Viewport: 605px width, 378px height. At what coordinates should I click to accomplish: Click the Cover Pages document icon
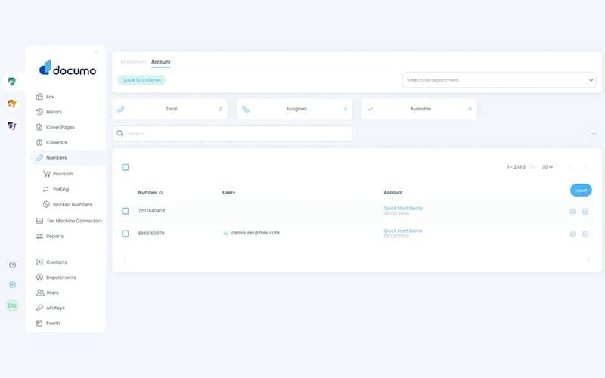pyautogui.click(x=39, y=127)
